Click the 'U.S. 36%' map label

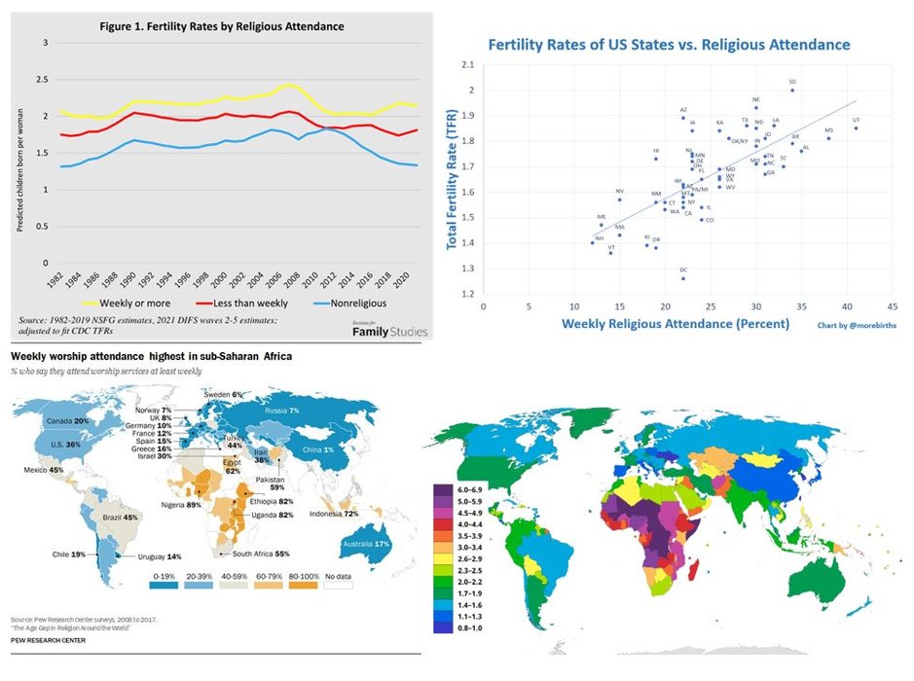point(65,445)
